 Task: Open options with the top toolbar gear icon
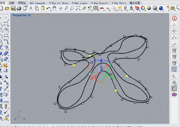(x=173, y=8)
